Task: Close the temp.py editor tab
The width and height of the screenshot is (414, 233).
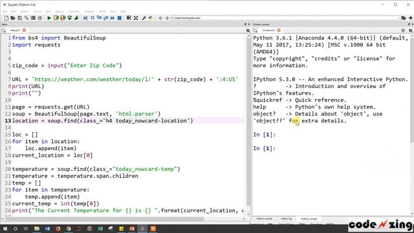Action: click(24, 30)
